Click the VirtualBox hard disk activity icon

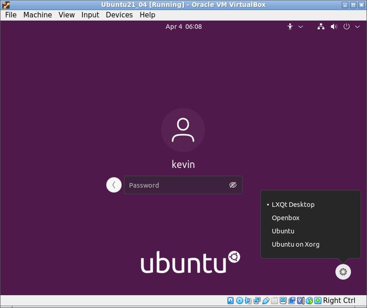click(231, 301)
